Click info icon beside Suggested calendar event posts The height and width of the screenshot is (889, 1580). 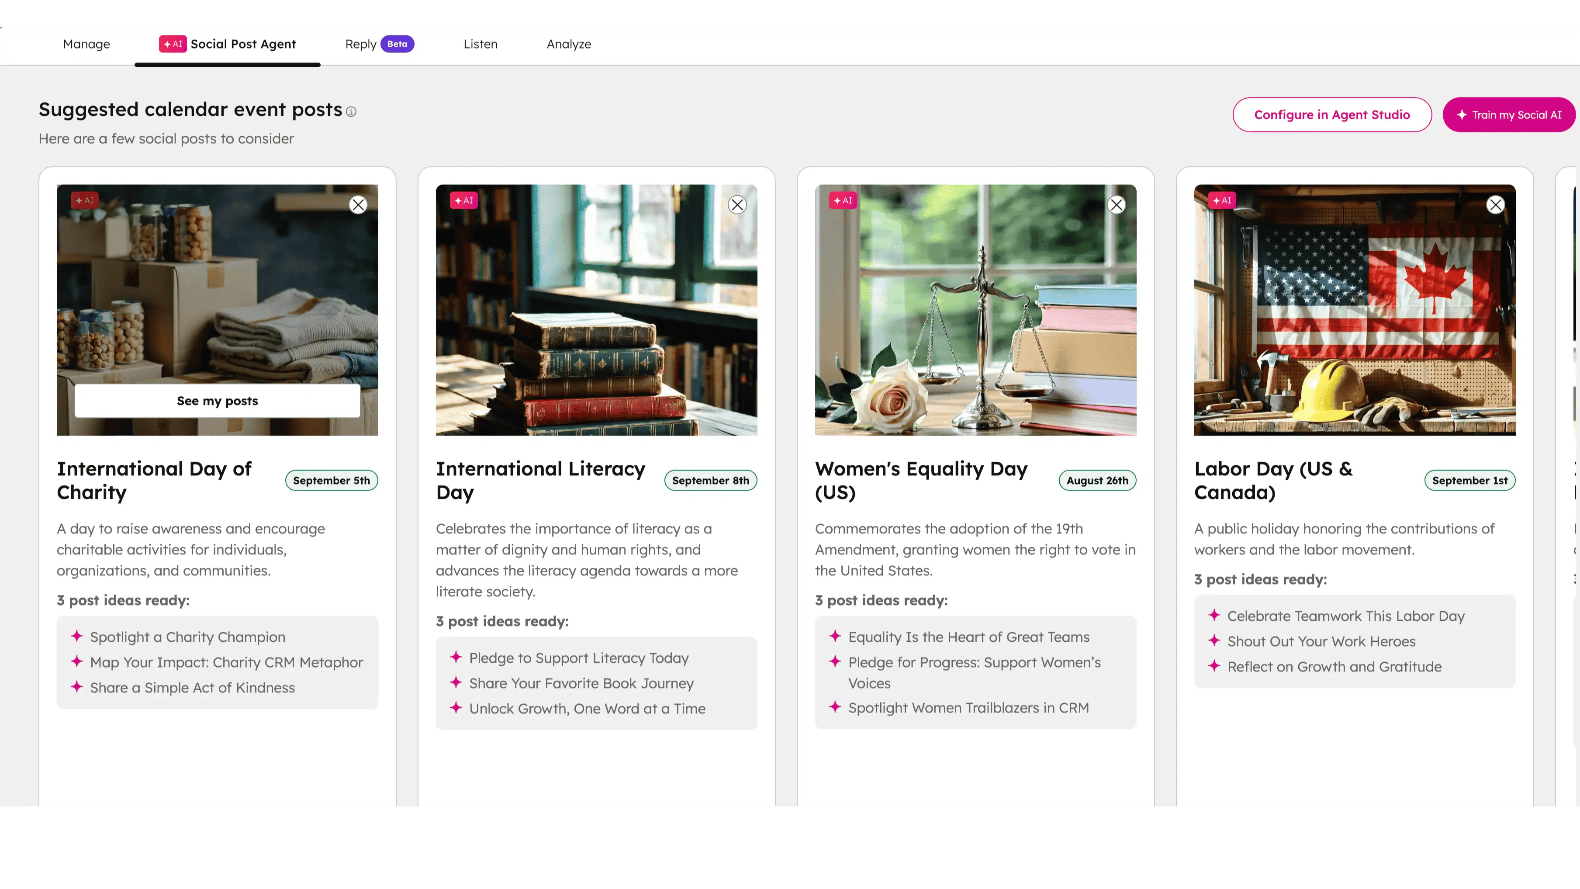(x=351, y=112)
